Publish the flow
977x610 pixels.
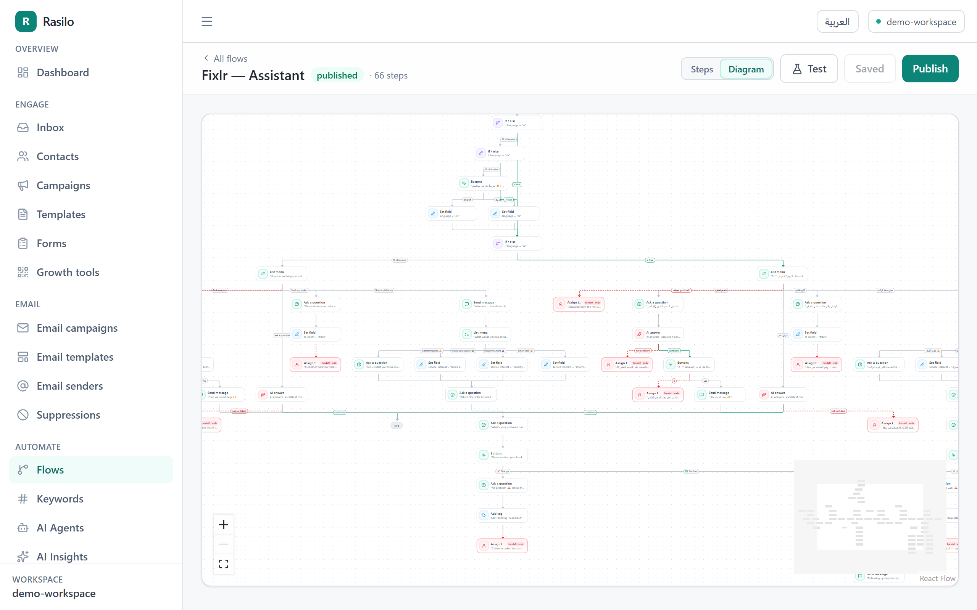coord(930,69)
